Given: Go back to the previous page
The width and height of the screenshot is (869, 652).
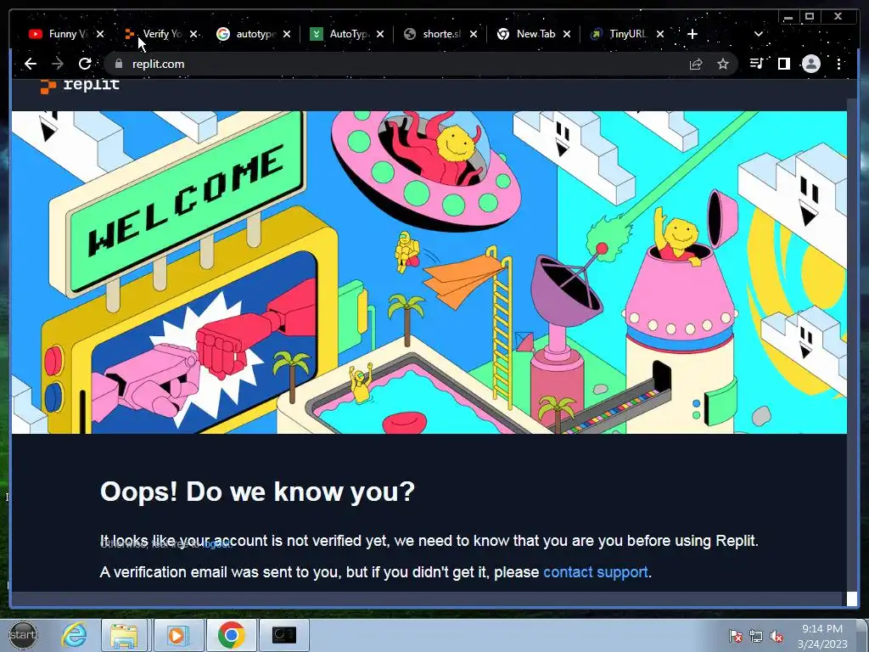Looking at the screenshot, I should 31,64.
